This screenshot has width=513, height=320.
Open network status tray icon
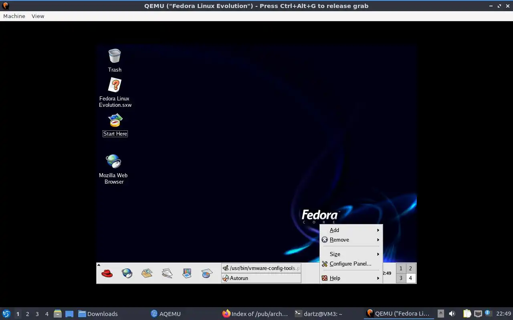pyautogui.click(x=478, y=314)
